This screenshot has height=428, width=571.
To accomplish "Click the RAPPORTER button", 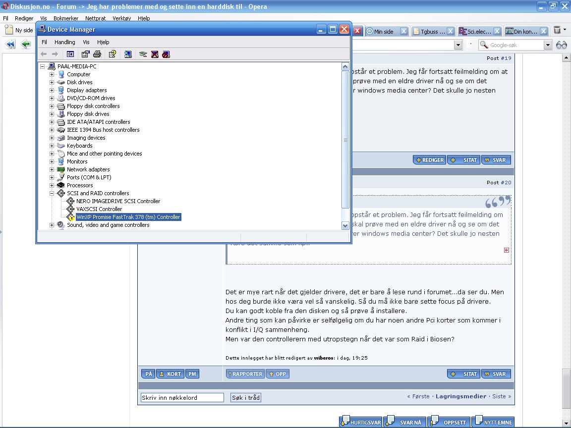I will tap(245, 374).
